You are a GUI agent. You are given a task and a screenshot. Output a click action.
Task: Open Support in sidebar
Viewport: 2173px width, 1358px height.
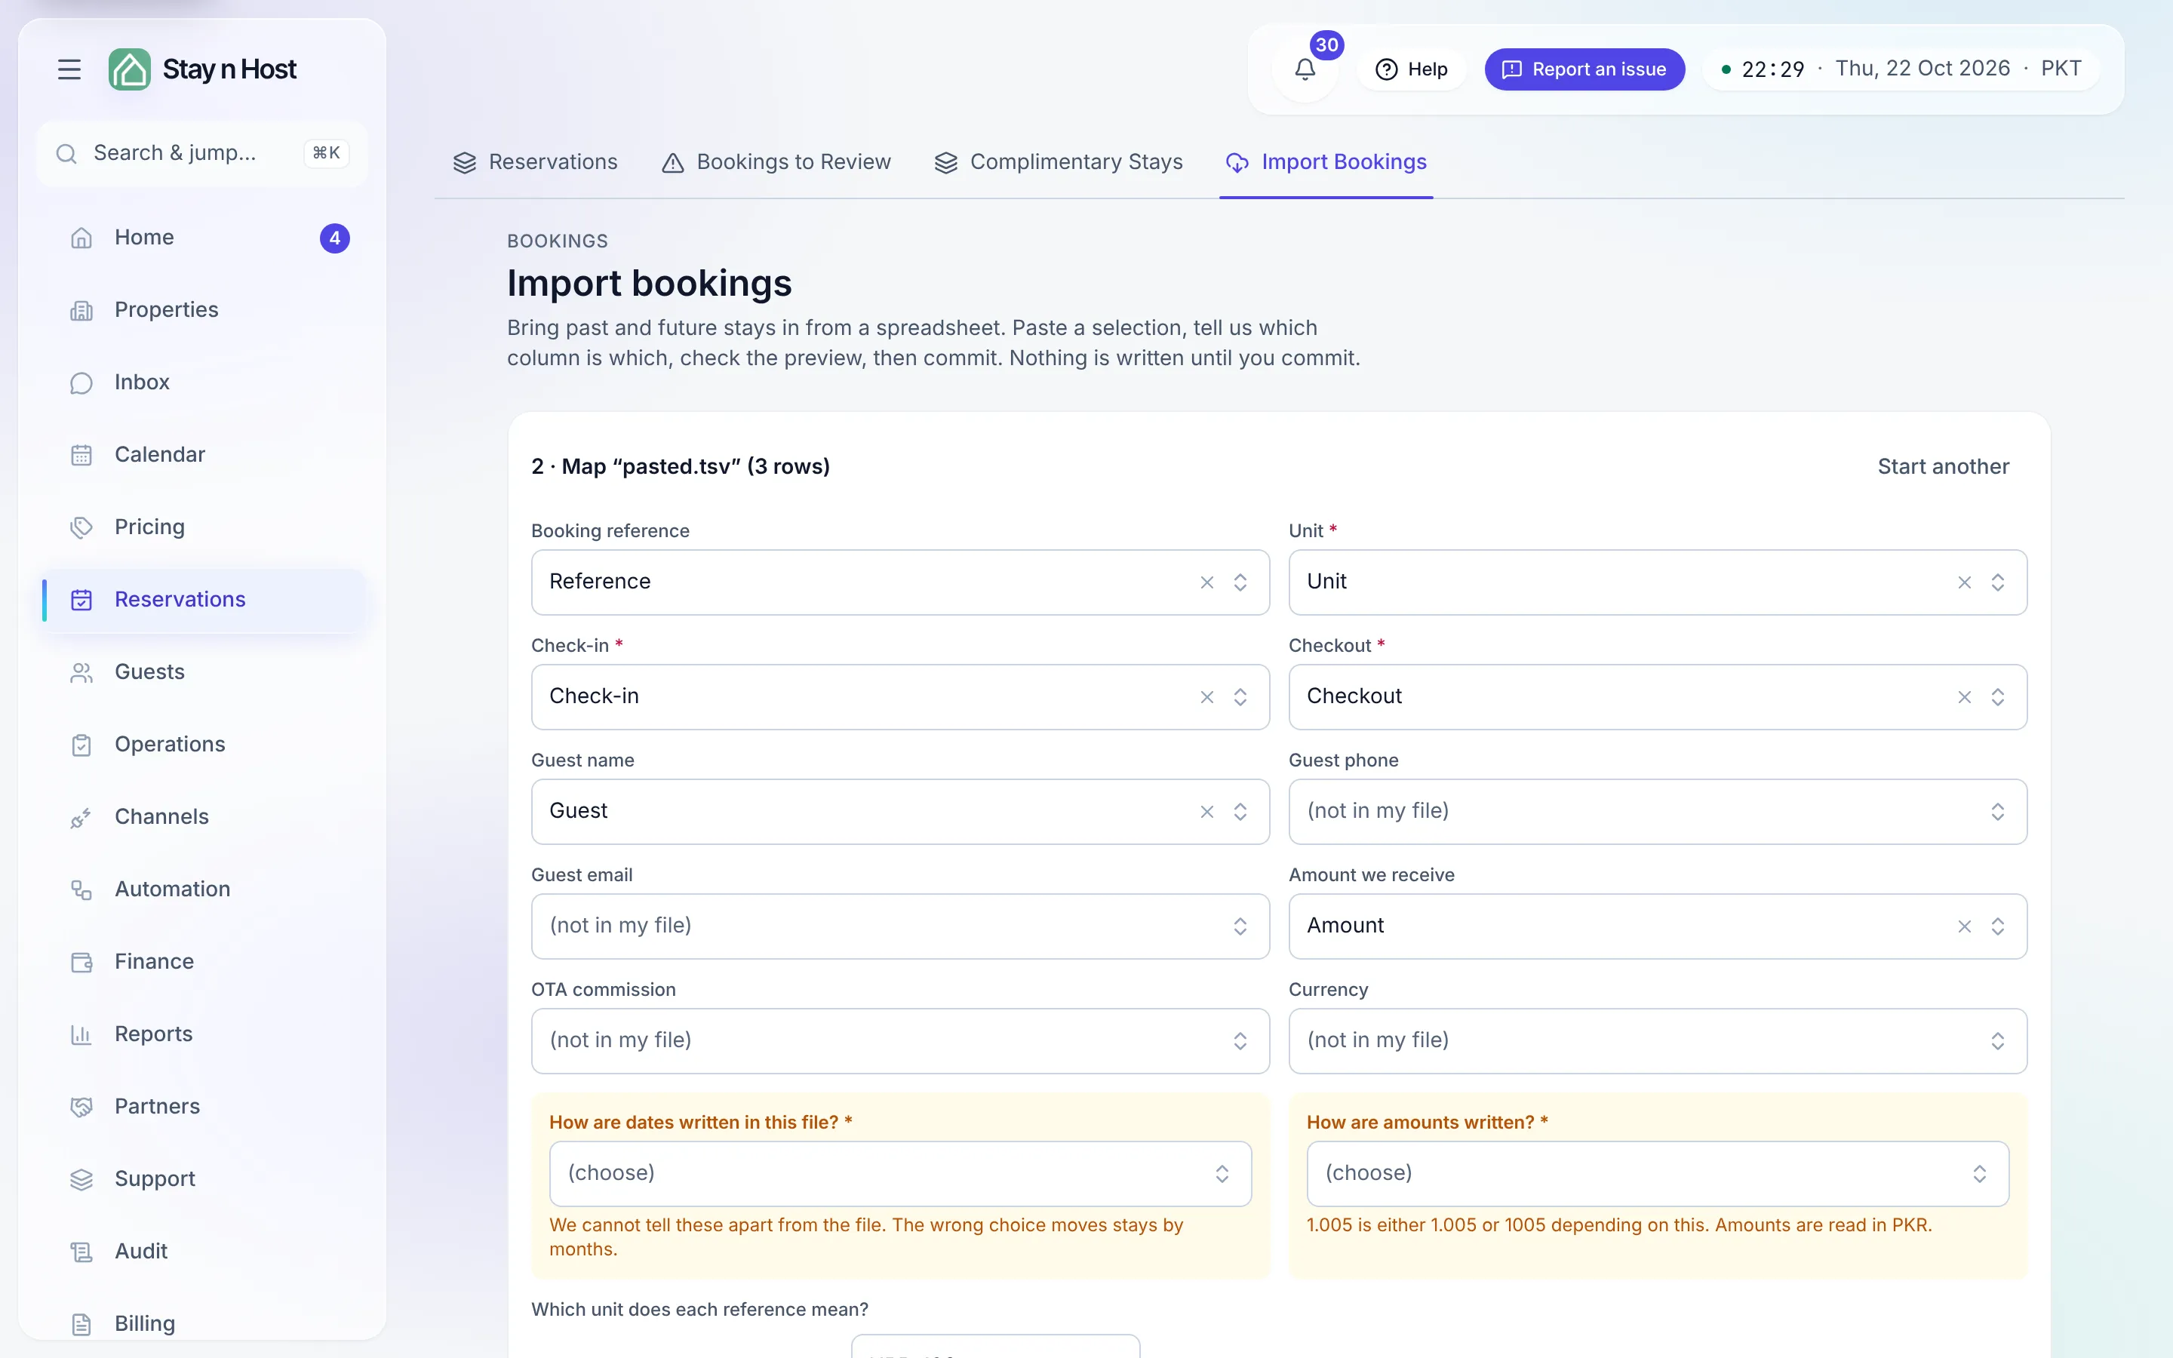204,1179
